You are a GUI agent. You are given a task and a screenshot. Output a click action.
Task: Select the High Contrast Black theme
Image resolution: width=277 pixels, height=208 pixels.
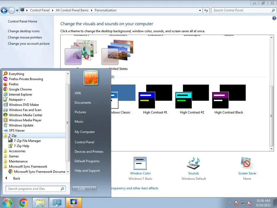(229, 99)
